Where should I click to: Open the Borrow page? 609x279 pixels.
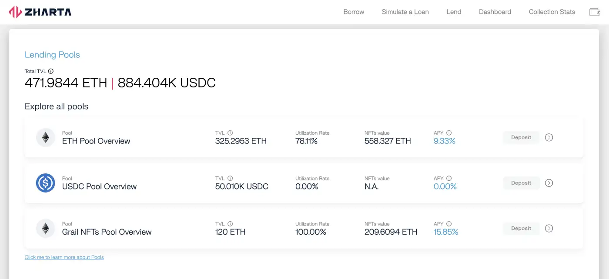pos(354,12)
